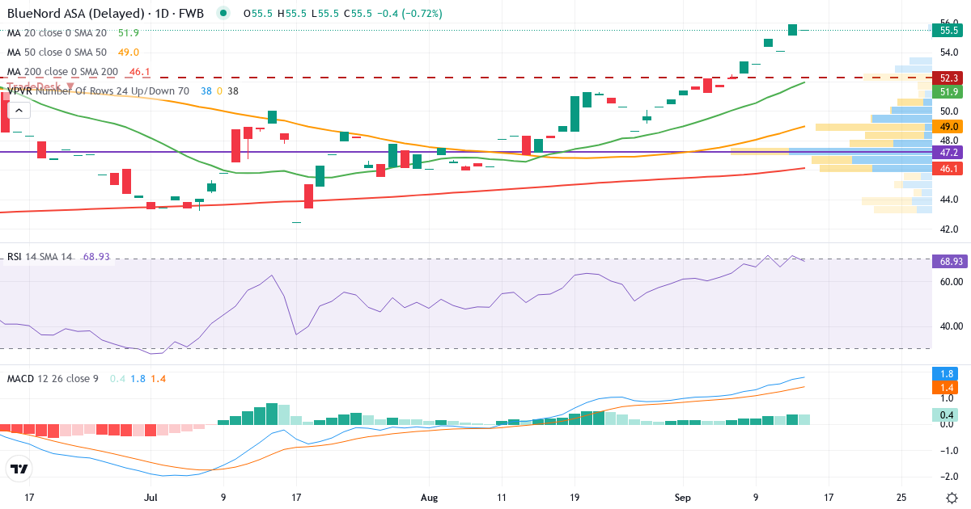Click the green market status dot
This screenshot has height=509, width=971.
click(224, 14)
